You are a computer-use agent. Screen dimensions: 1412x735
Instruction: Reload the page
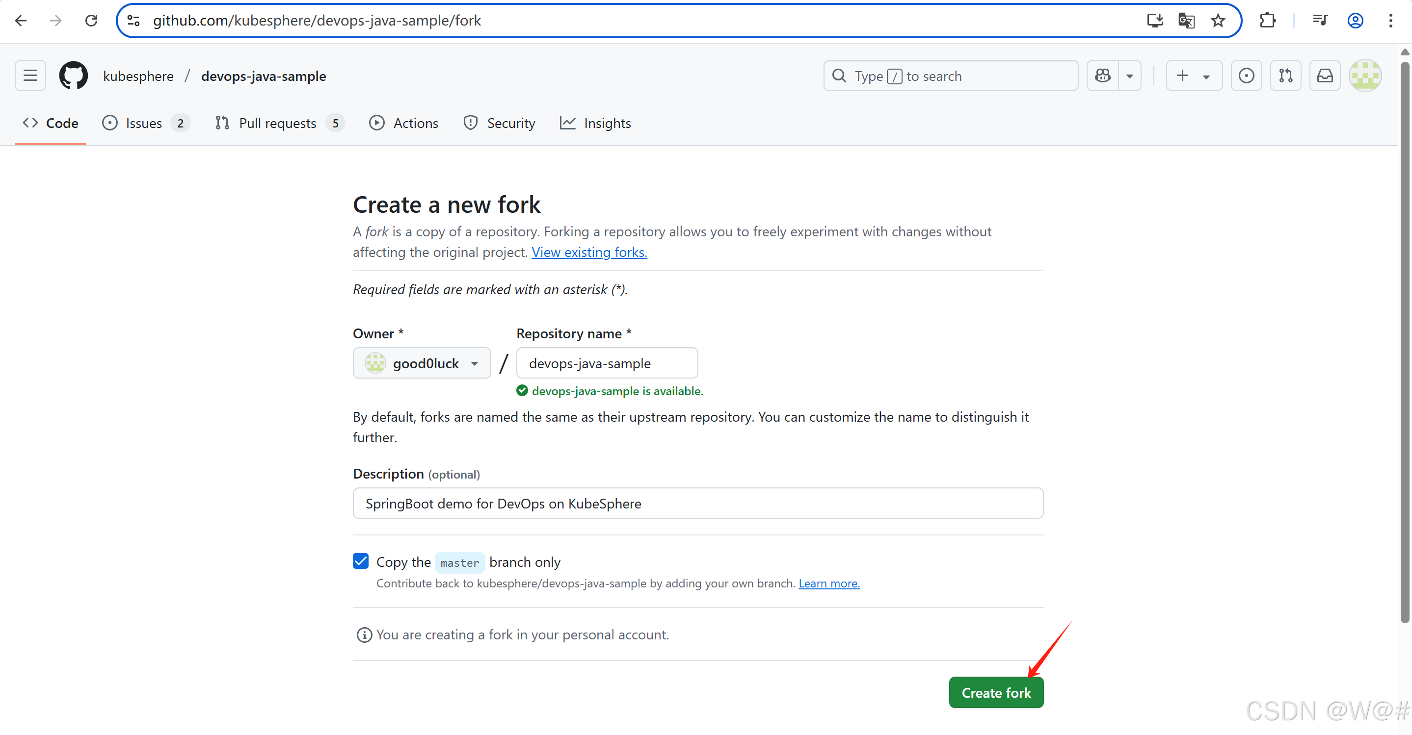[x=92, y=21]
